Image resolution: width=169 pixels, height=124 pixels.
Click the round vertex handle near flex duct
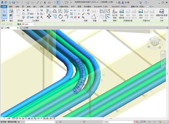pyautogui.click(x=104, y=75)
